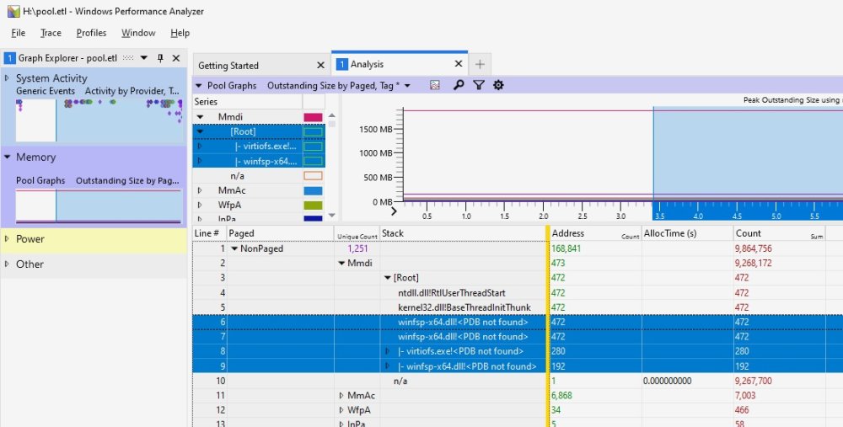The height and width of the screenshot is (427, 843).
Task: Close the Graph Explorer panel
Action: tap(176, 58)
